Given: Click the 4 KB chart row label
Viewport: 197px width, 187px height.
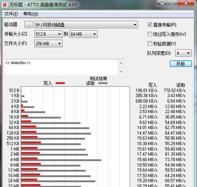Looking at the screenshot, I should pos(15,106).
